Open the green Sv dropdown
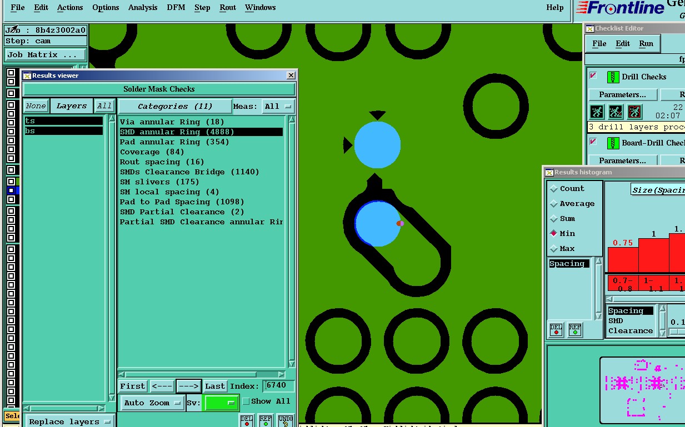 pyautogui.click(x=221, y=403)
